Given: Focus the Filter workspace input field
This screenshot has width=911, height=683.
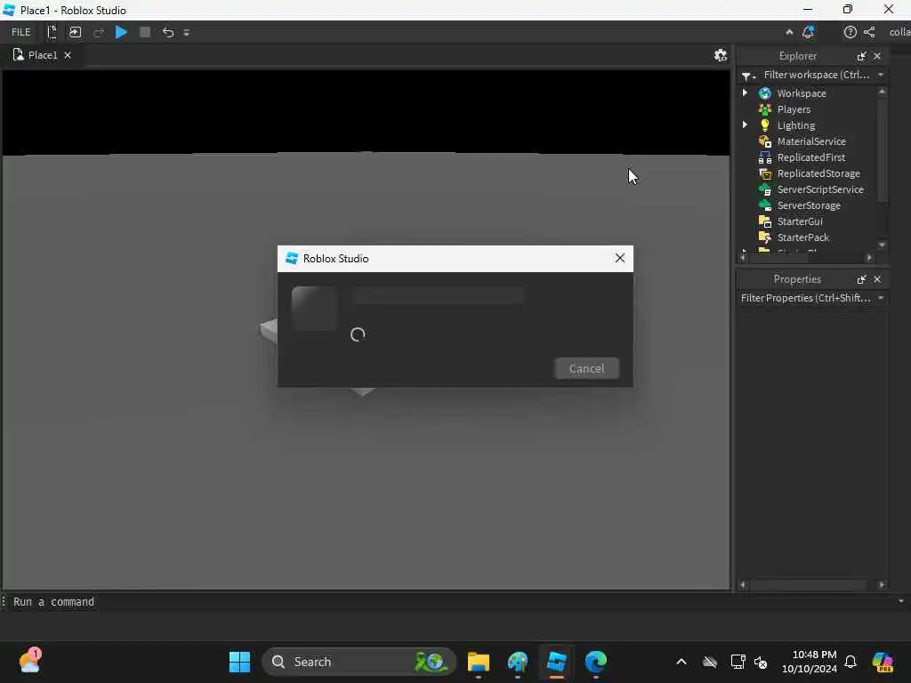Looking at the screenshot, I should click(817, 75).
